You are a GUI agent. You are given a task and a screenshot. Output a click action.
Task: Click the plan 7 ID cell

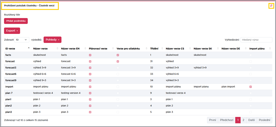[18, 93]
